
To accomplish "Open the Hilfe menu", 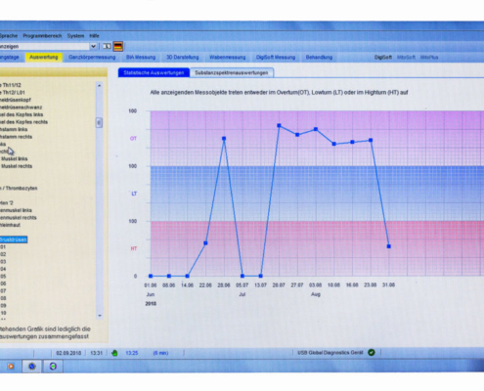I will (94, 36).
